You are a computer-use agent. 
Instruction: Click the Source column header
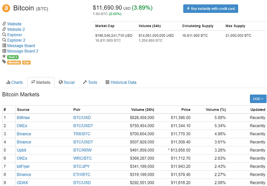click(23, 110)
